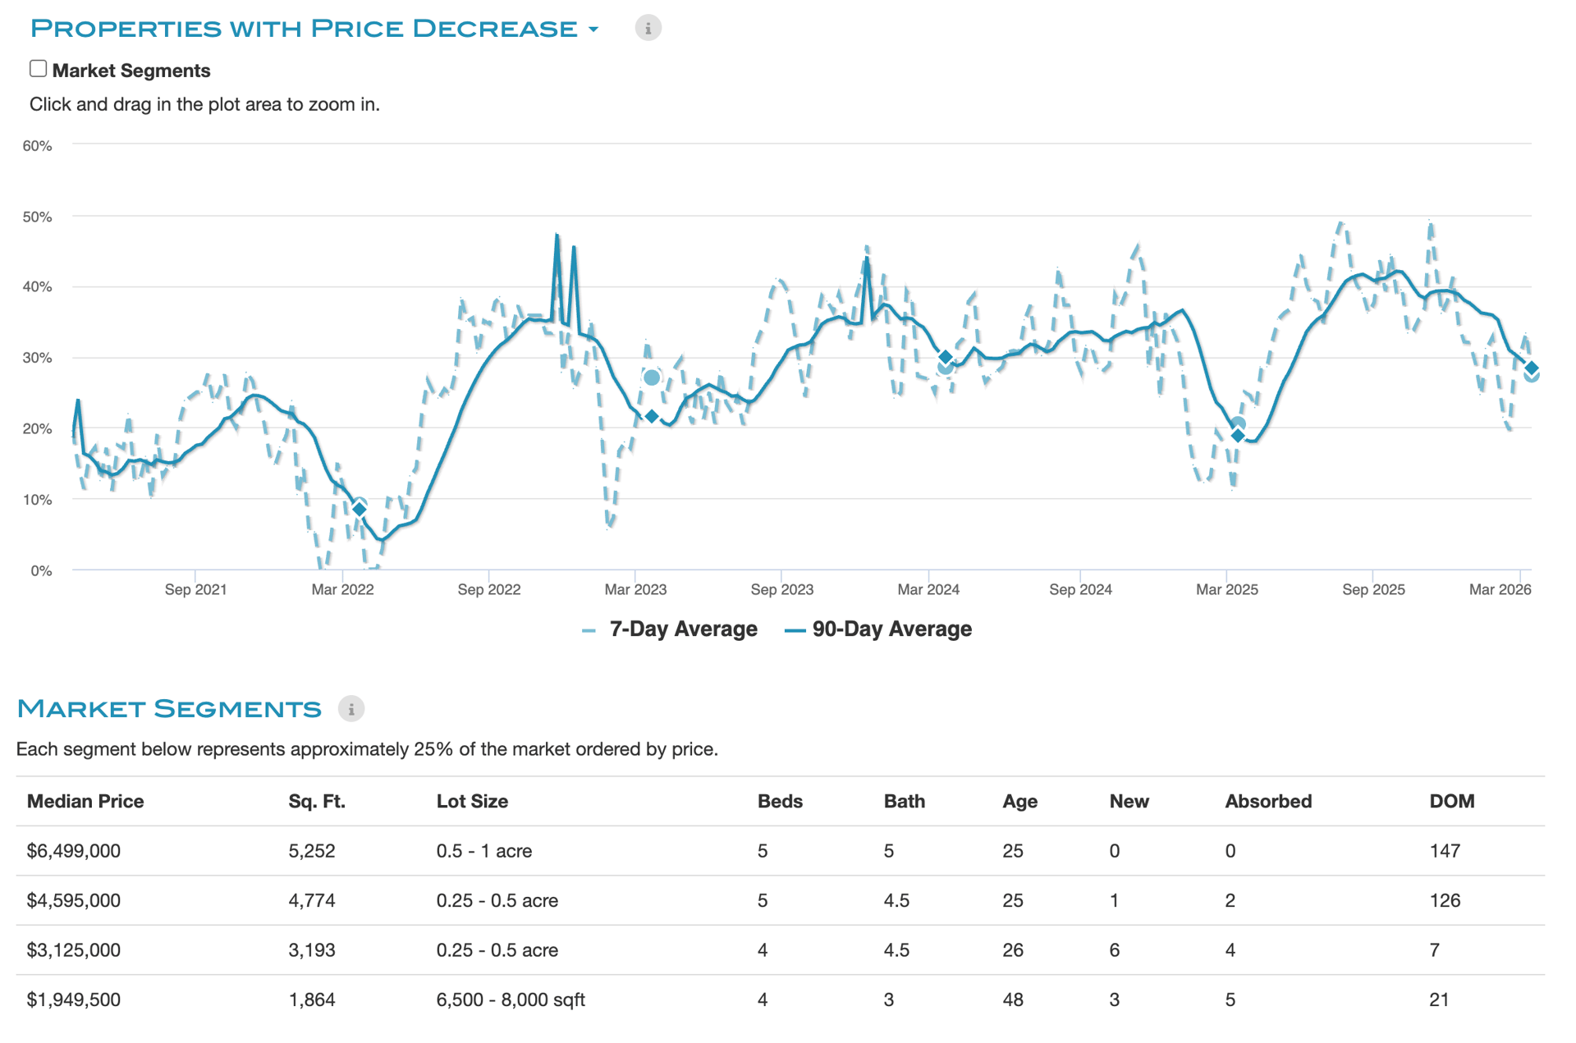The height and width of the screenshot is (1043, 1576).
Task: Click the diamond marker near Mar 2023
Action: (652, 417)
